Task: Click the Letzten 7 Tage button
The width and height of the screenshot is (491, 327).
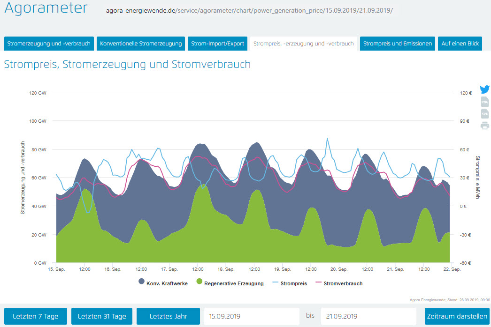Action: [x=36, y=316]
